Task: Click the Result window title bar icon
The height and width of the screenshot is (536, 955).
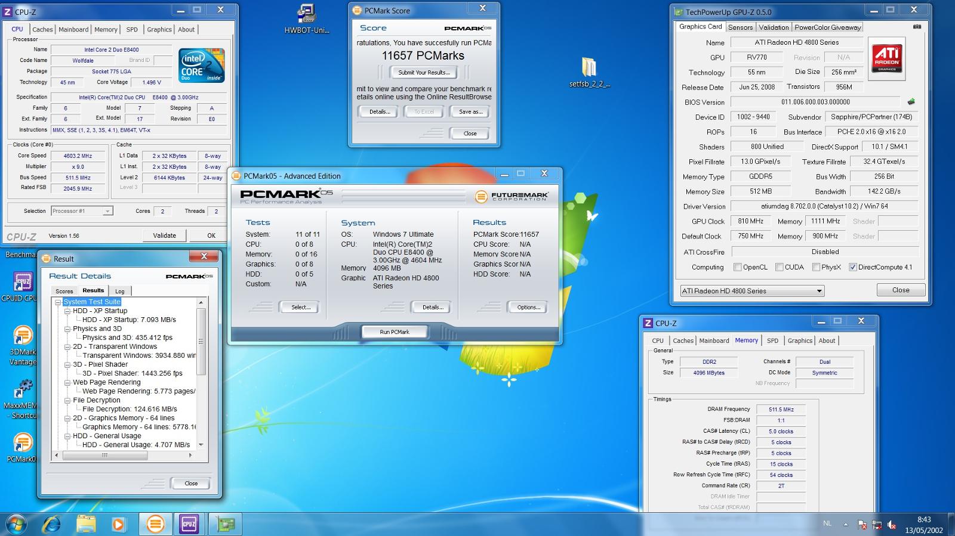Action: (x=46, y=259)
